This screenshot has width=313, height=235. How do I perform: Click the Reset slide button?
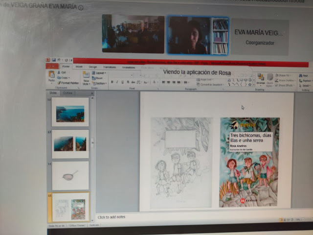point(97,78)
